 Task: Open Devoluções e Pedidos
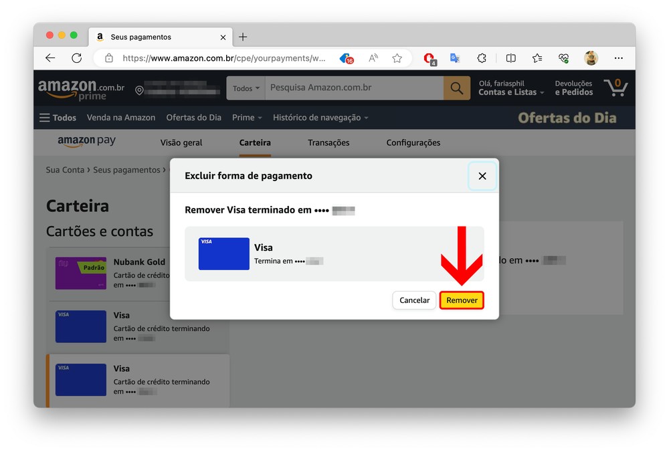(574, 88)
